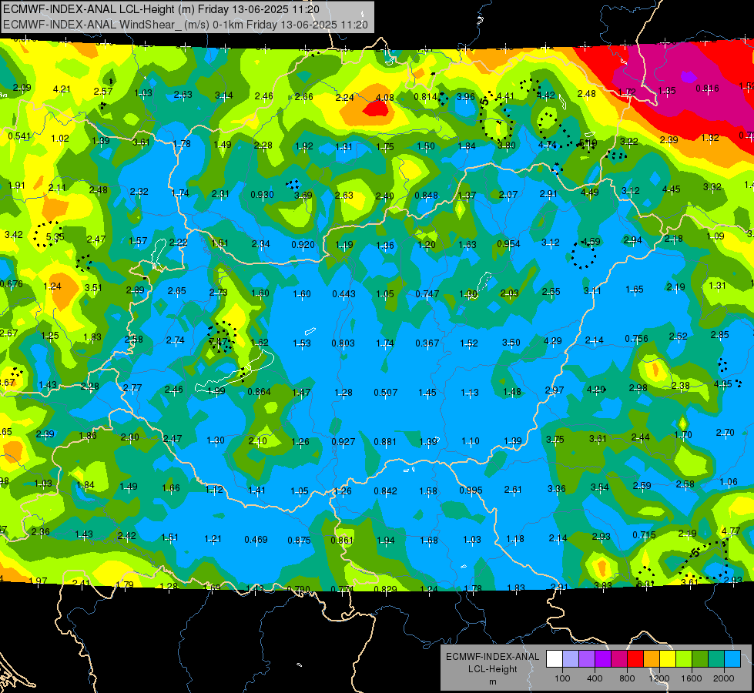Click the 800 label on the legend

pyautogui.click(x=627, y=678)
